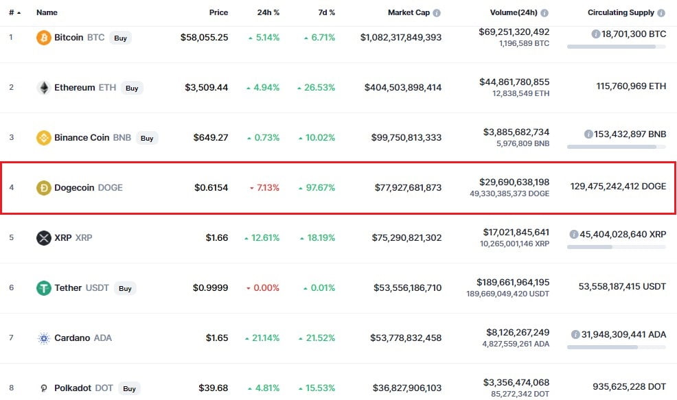Open the Bitcoin name link

[69, 38]
